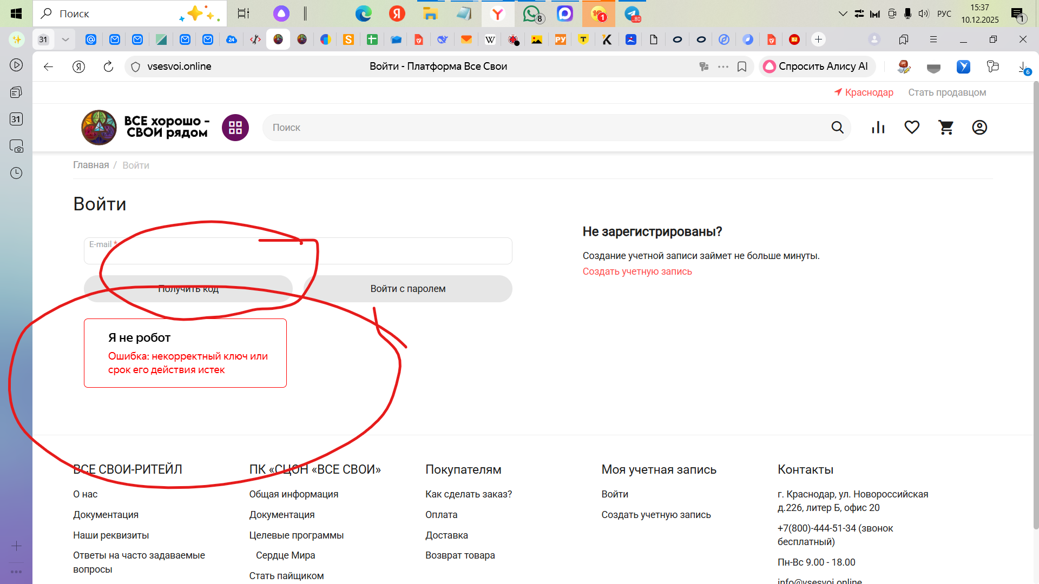Viewport: 1039px width, 584px height.
Task: Click the E-mail input field
Action: tap(298, 251)
